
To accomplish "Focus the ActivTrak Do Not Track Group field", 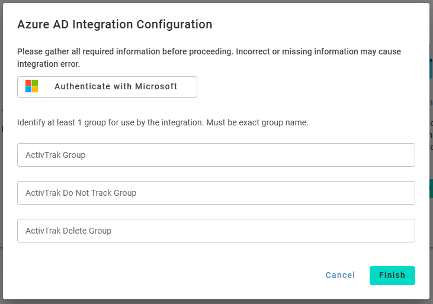I will point(216,193).
